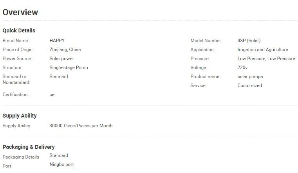Click the bold Supply Ability section heading
Image resolution: width=298 pixels, height=173 pixels.
click(x=20, y=116)
